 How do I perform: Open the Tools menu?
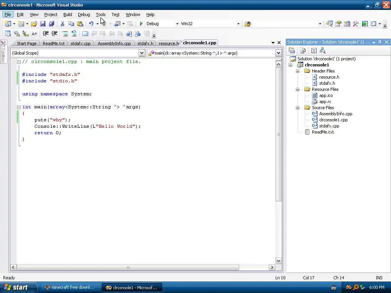click(x=100, y=14)
